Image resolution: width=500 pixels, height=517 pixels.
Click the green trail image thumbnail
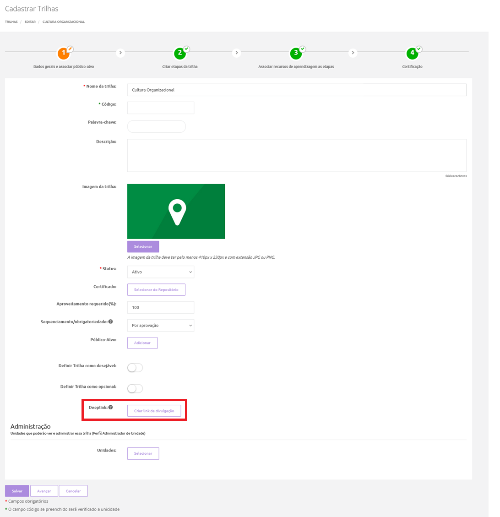[176, 212]
